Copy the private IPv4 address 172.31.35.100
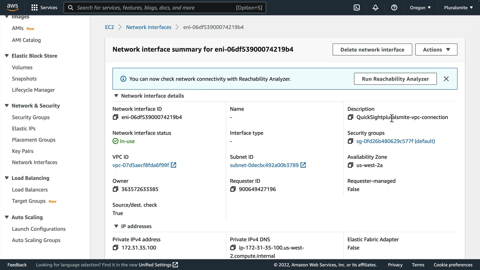This screenshot has width=480, height=270. coord(115,247)
